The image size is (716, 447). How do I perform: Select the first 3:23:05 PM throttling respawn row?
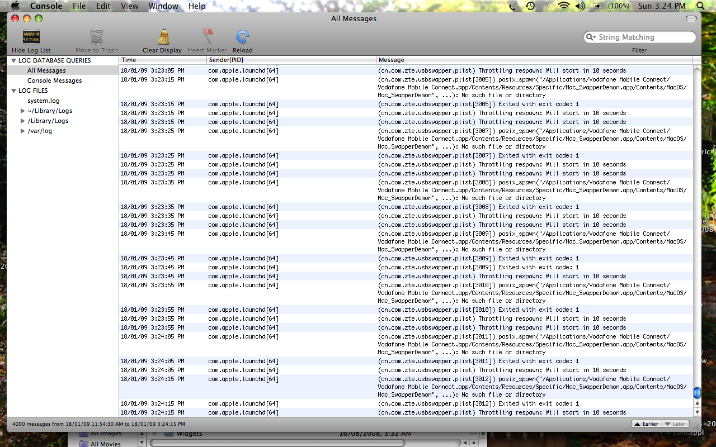point(406,70)
